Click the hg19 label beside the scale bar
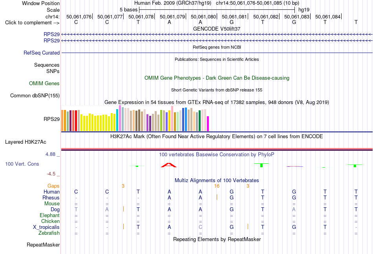Screen dimensions: 373x254 pyautogui.click(x=304, y=10)
